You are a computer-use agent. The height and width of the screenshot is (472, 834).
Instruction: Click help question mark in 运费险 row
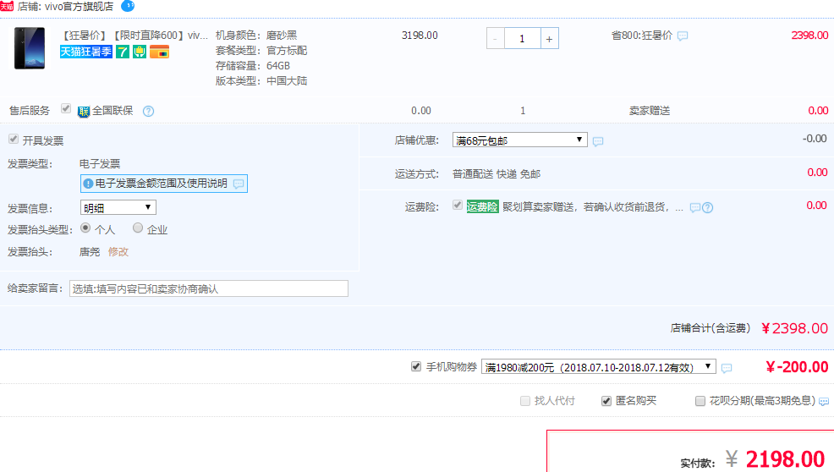pos(707,207)
